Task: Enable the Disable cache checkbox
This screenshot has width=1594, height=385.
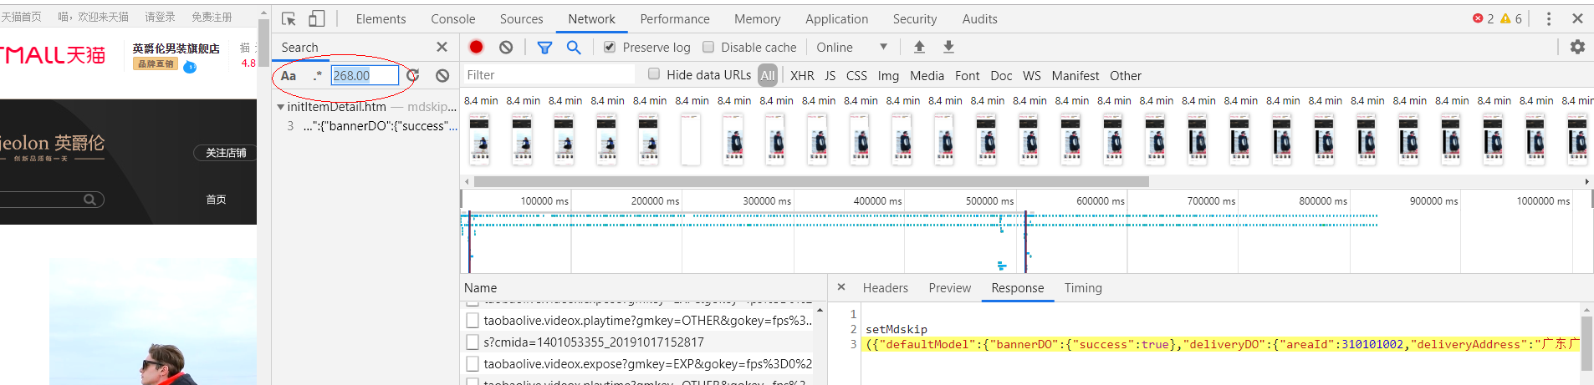Action: (708, 48)
